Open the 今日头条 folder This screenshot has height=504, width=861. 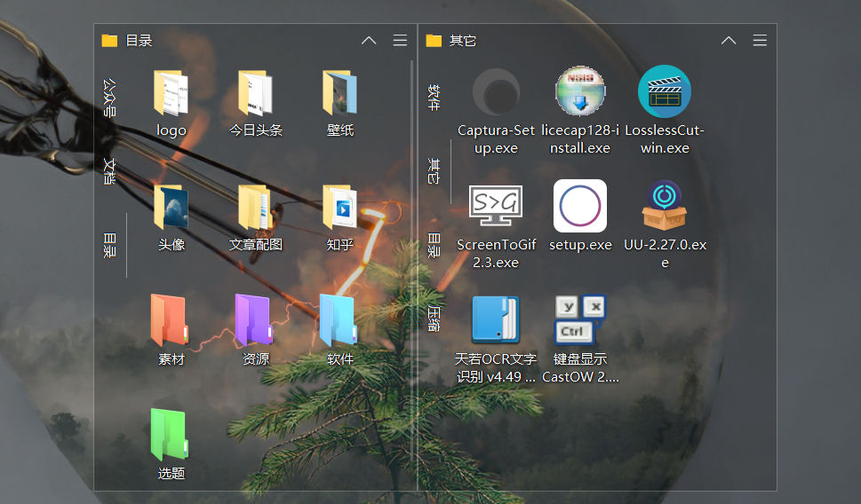[x=255, y=94]
